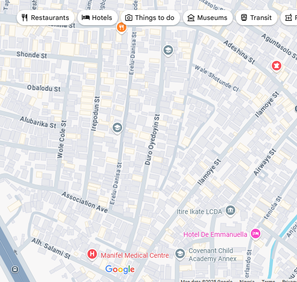The width and height of the screenshot is (297, 282).
Task: Open the Hotel De Emmanuella label
Action: coord(215,234)
